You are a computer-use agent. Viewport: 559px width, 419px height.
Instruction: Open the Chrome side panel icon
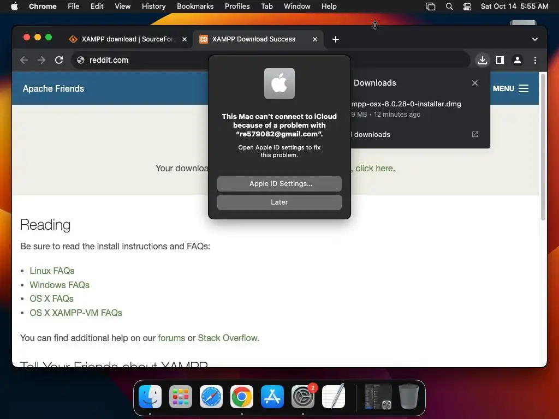500,60
